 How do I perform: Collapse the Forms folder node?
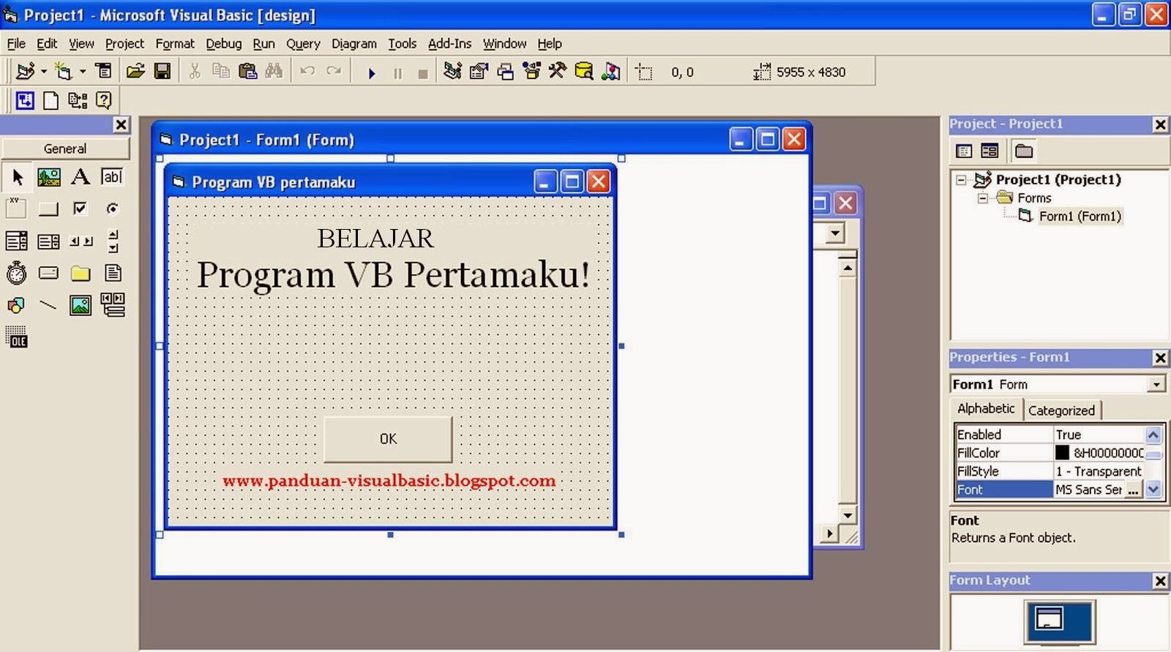coord(983,198)
